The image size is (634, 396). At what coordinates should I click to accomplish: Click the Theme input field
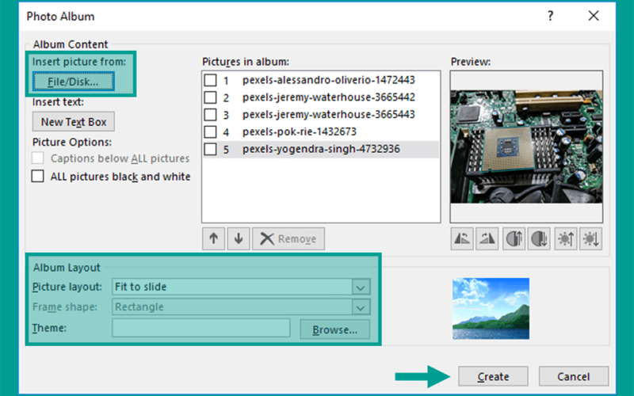pyautogui.click(x=201, y=328)
